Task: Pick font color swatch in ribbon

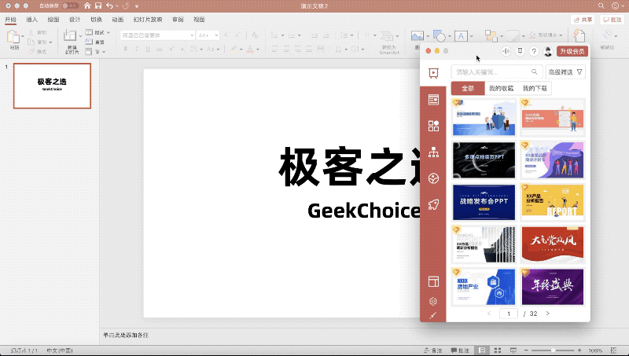Action: (250, 49)
